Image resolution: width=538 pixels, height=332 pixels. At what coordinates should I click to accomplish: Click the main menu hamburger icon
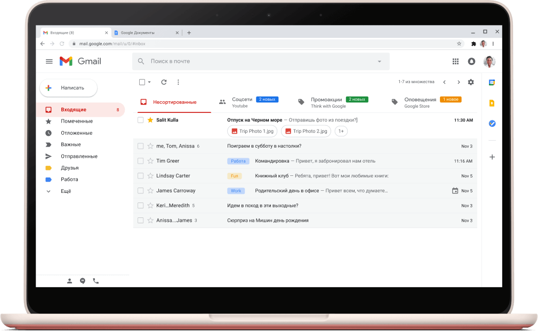coord(49,61)
